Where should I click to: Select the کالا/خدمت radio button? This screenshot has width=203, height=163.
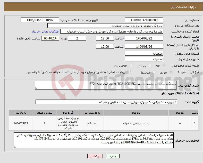pos(131,66)
